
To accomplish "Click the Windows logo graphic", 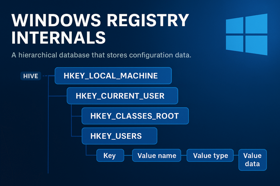I will pos(247,34).
